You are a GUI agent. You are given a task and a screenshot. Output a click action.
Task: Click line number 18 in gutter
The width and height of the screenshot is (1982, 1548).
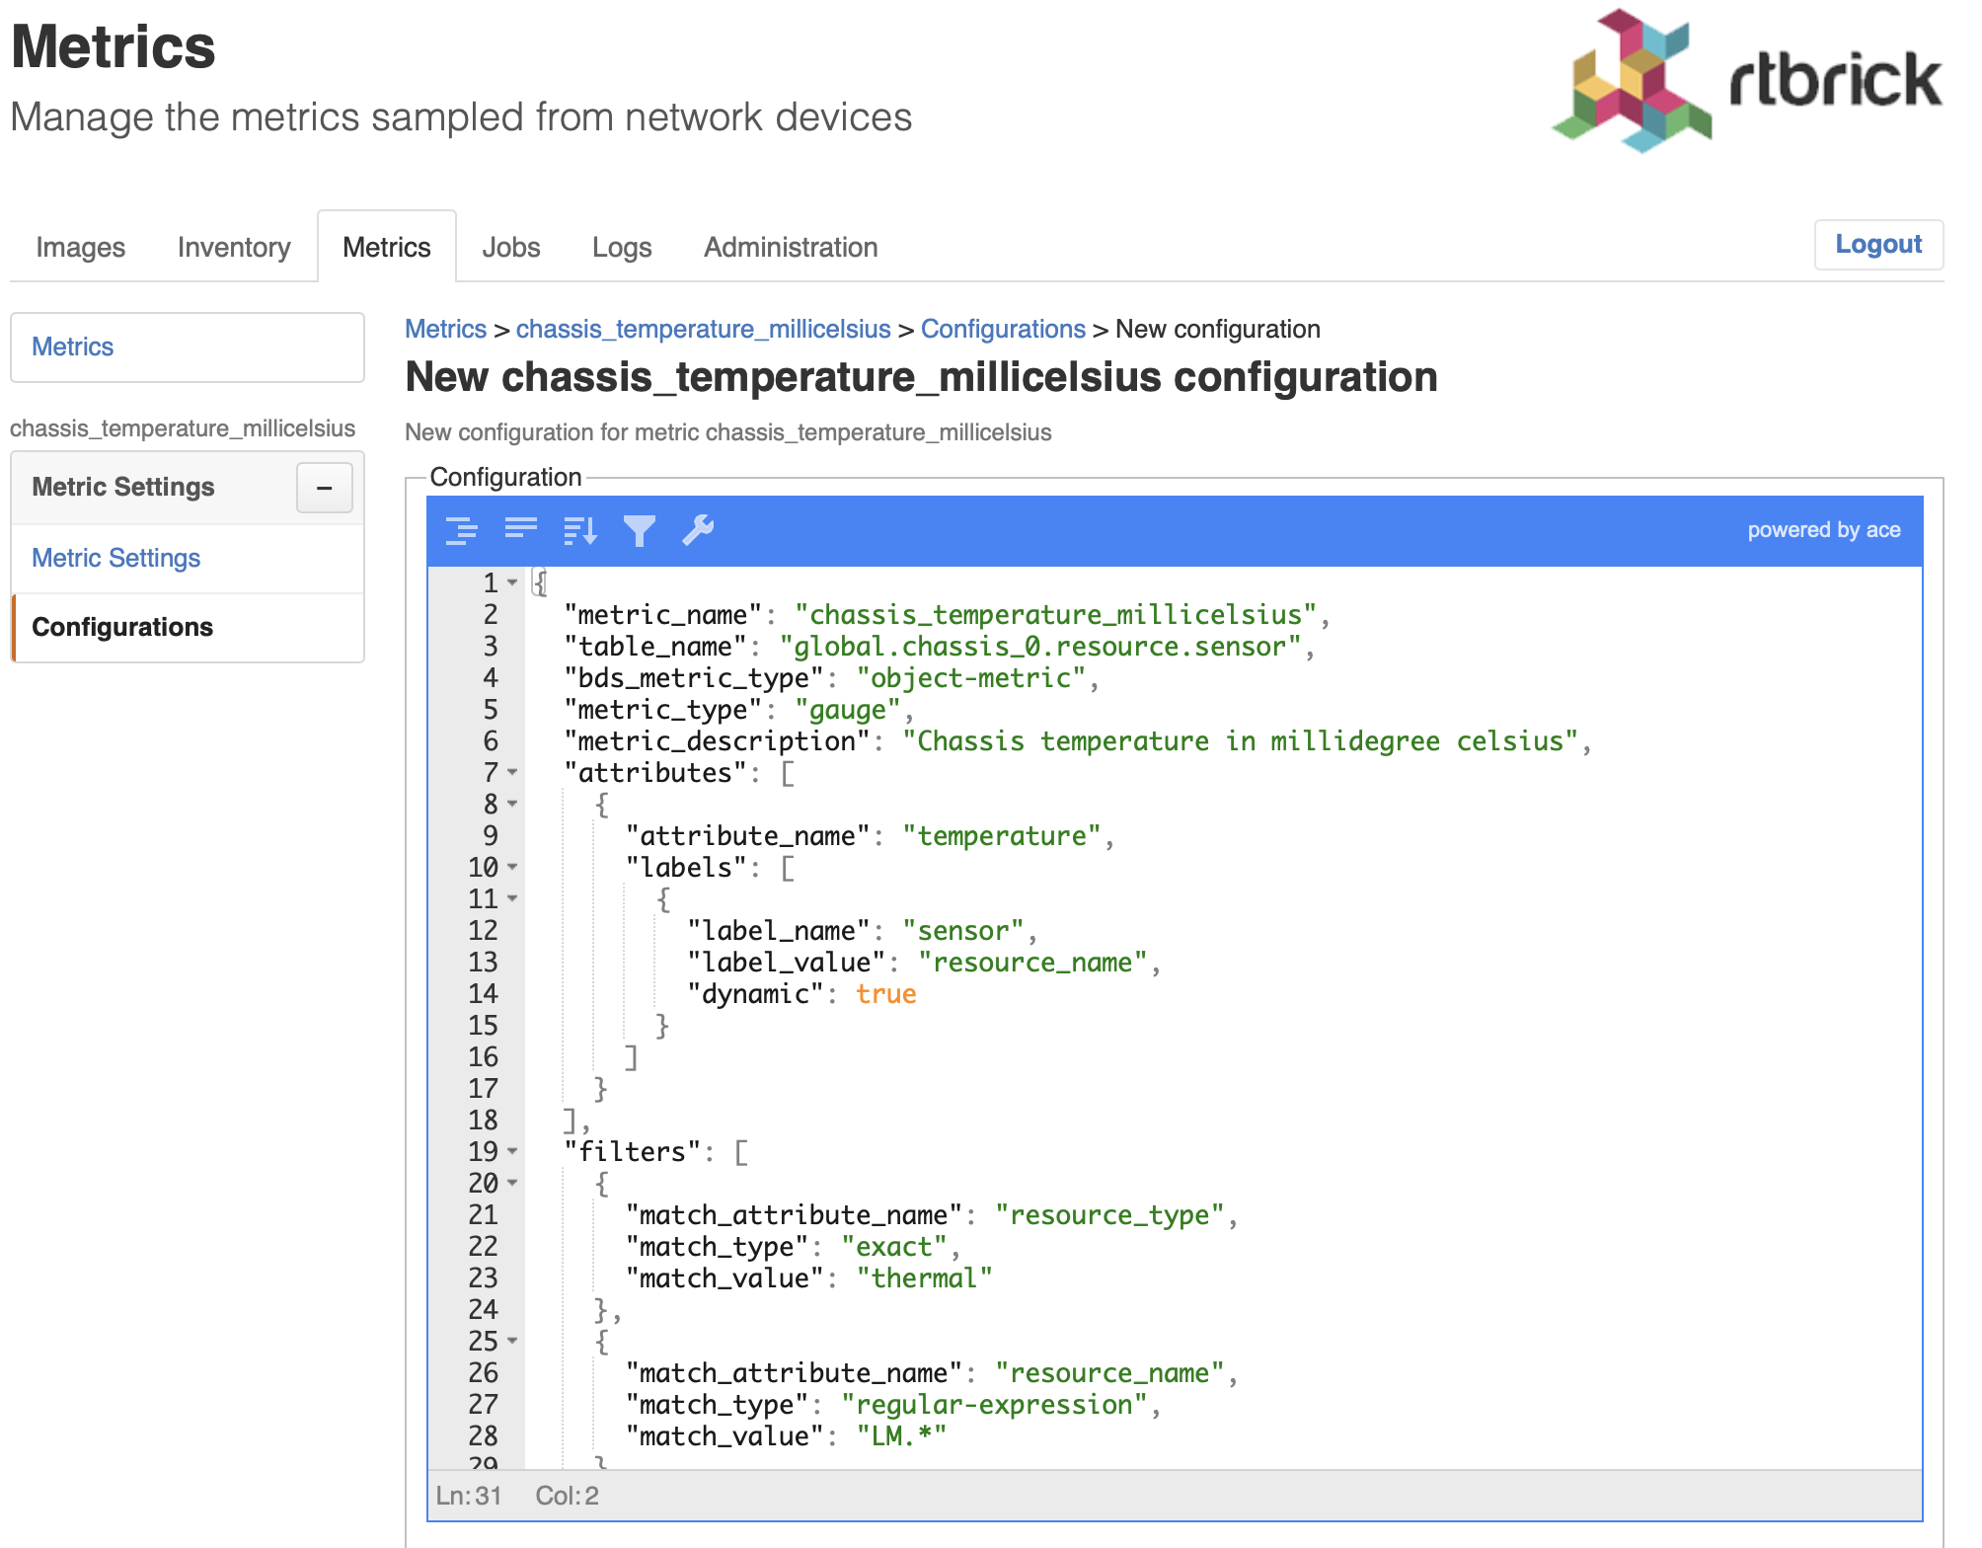[x=483, y=1121]
